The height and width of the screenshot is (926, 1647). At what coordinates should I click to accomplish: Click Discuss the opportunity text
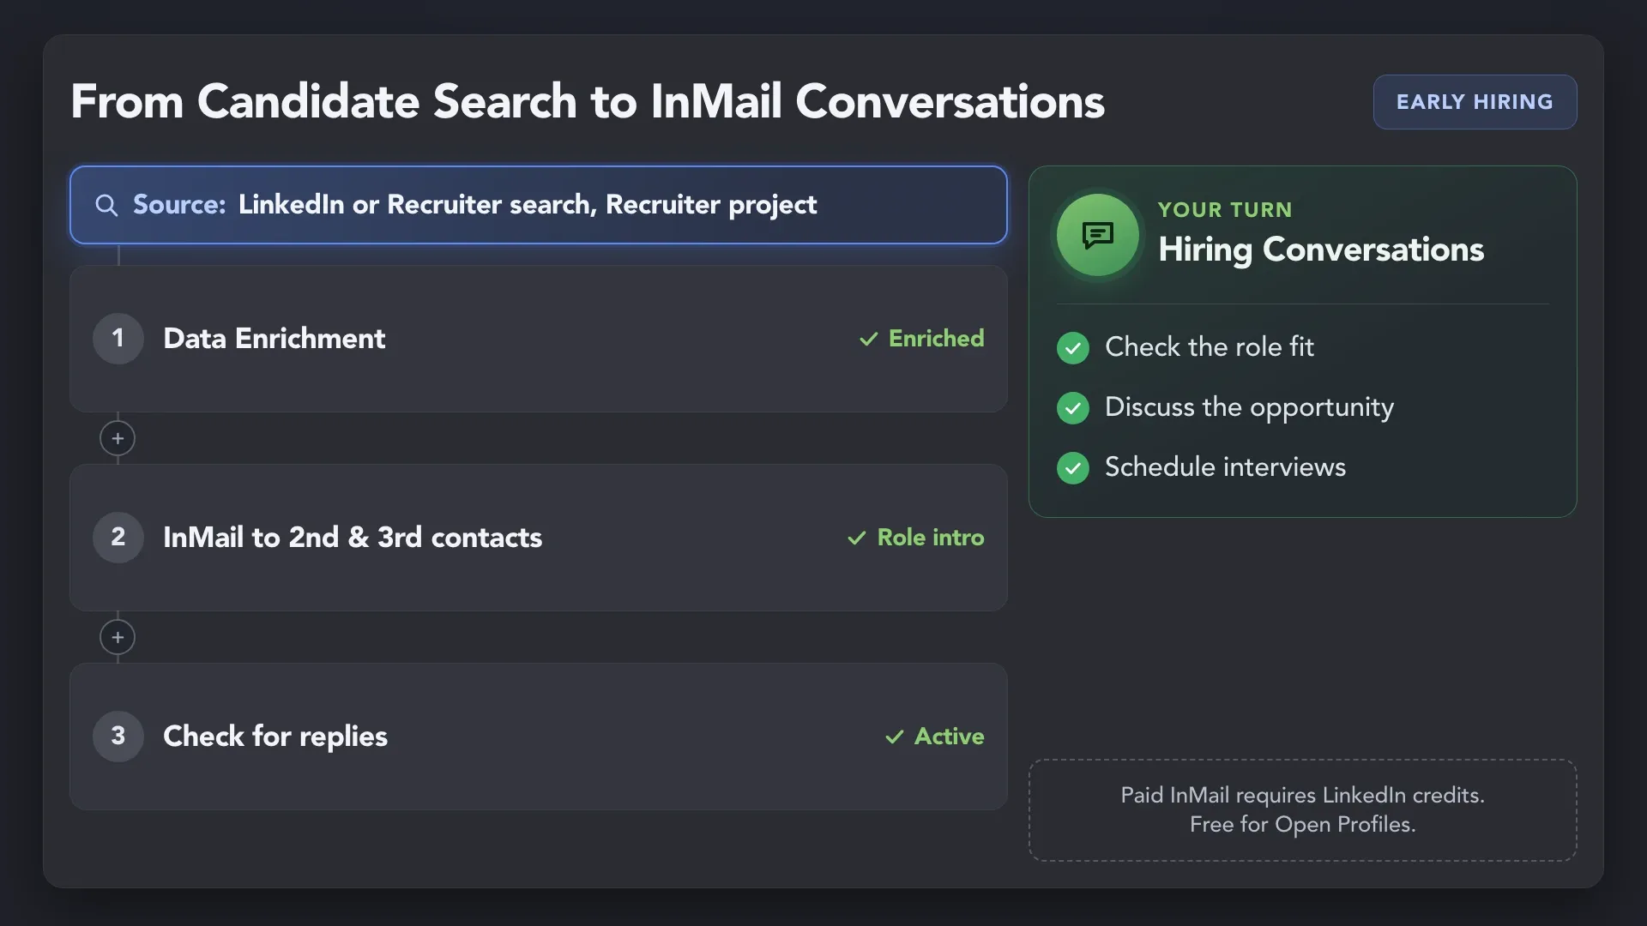pyautogui.click(x=1249, y=407)
